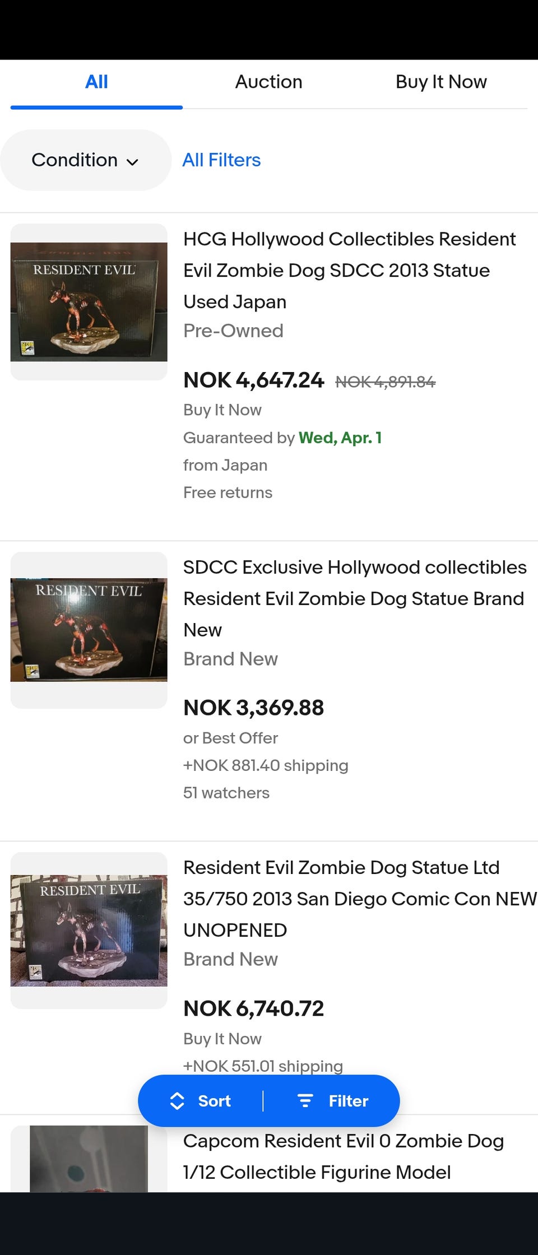Viewport: 538px width, 1255px height.
Task: Select the Buy It Now tab
Action: coord(441,82)
